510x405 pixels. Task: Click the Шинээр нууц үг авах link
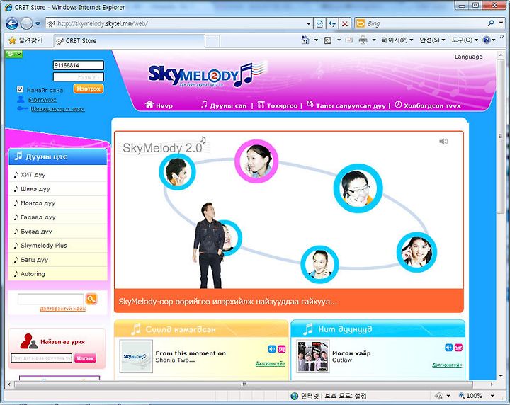pyautogui.click(x=57, y=109)
